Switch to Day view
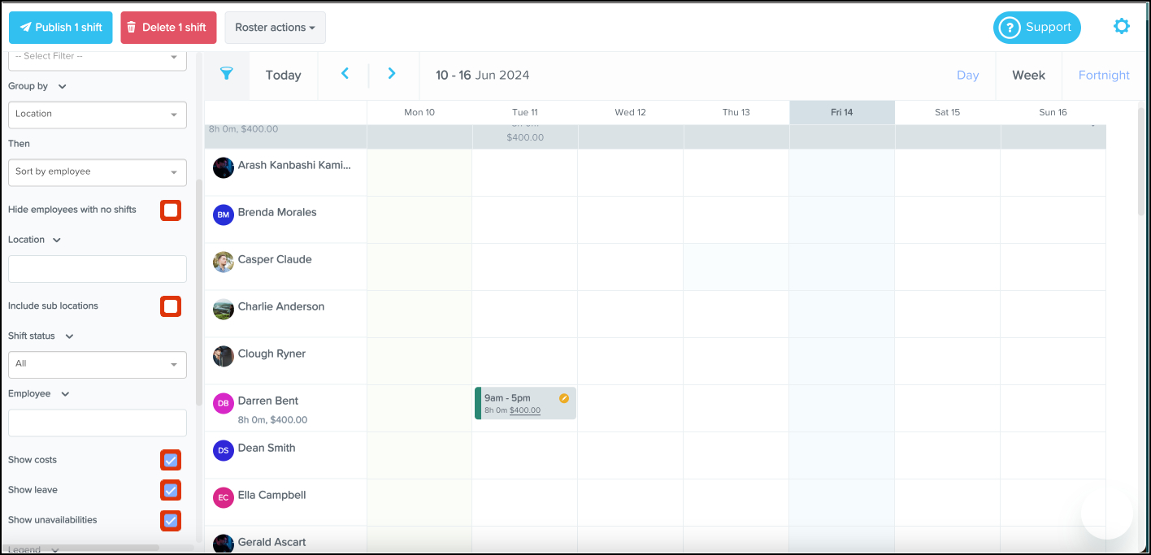 click(x=967, y=75)
